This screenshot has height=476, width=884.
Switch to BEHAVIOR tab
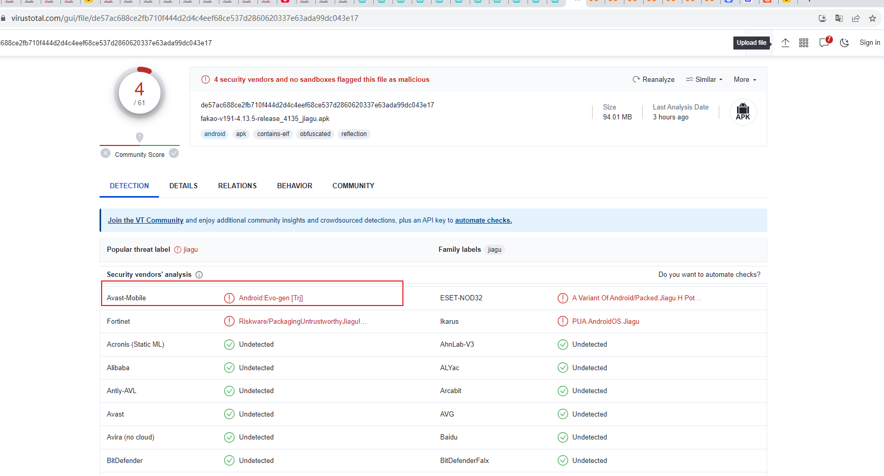click(294, 186)
